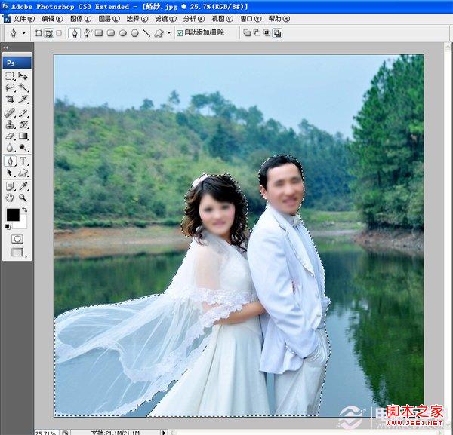Choose Ellipse shape in options bar
Image resolution: width=453 pixels, height=435 pixels.
123,33
